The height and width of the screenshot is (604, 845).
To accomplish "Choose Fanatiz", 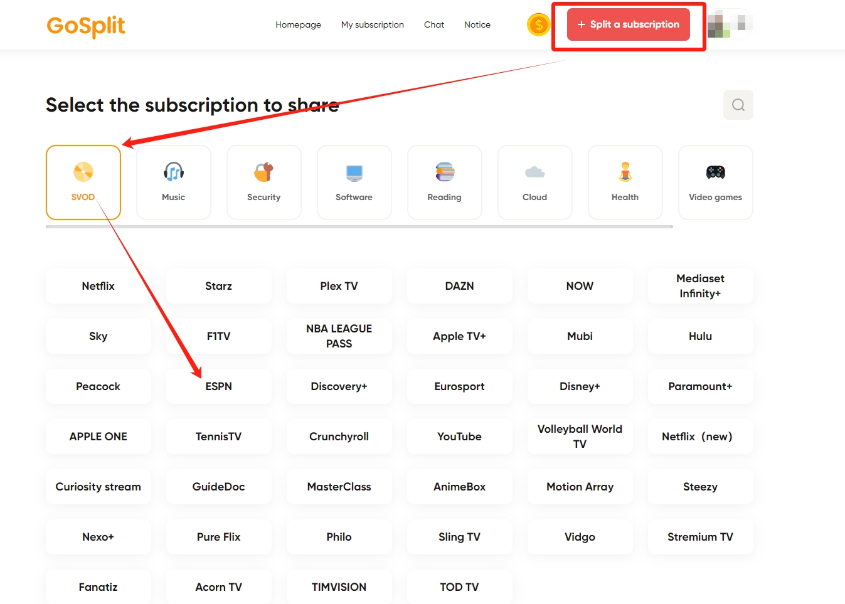I will (x=98, y=587).
